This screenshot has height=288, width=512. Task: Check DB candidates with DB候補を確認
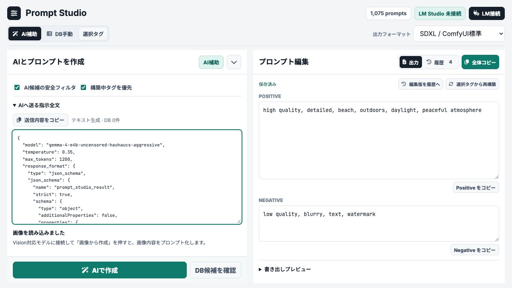coord(216,270)
